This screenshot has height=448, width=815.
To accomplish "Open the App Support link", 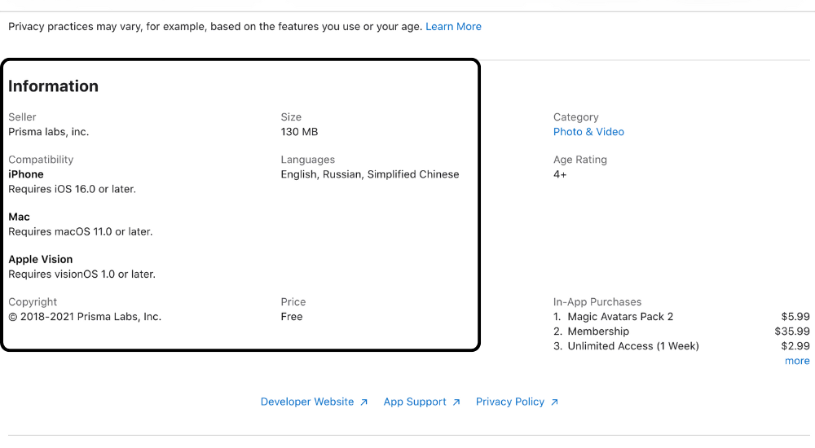I will [415, 402].
